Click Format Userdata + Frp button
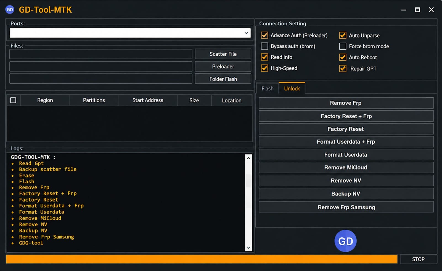This screenshot has width=442, height=271. tap(346, 142)
